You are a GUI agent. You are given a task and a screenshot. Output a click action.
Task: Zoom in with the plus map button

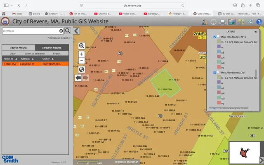pyautogui.click(x=82, y=54)
